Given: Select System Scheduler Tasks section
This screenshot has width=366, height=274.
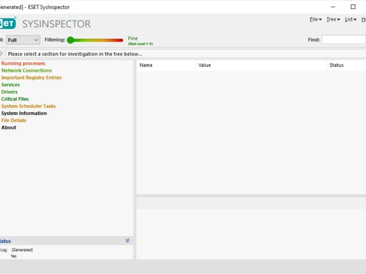Looking at the screenshot, I should [x=28, y=106].
